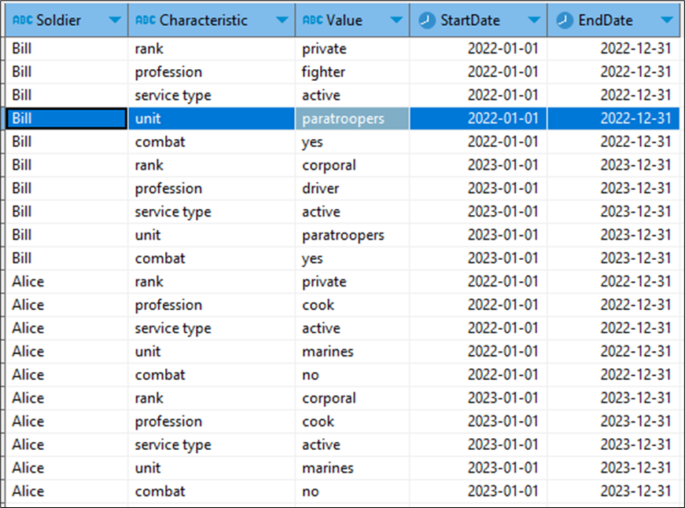Click the clock icon in EndDate header
This screenshot has width=685, height=508.
(x=565, y=21)
